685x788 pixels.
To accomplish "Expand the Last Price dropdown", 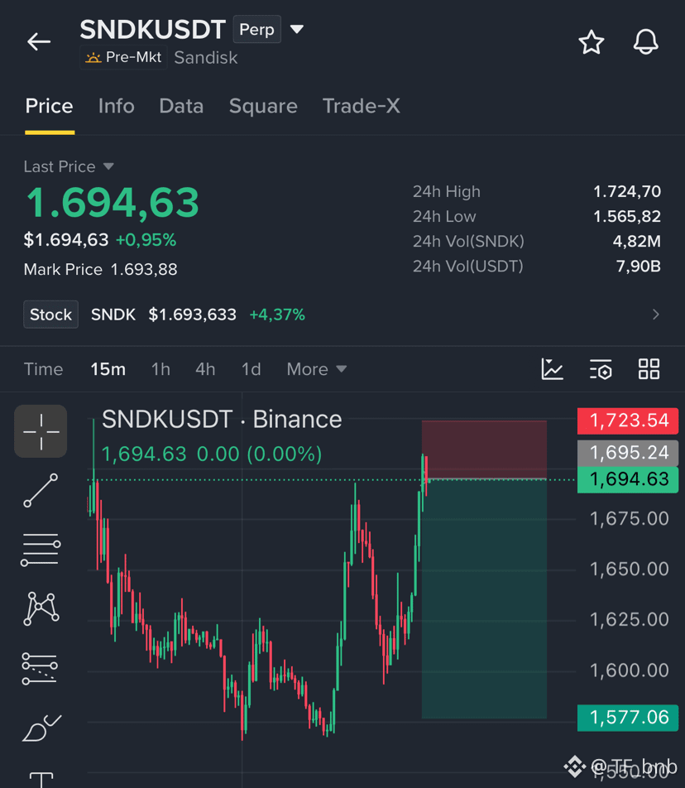I will (69, 166).
